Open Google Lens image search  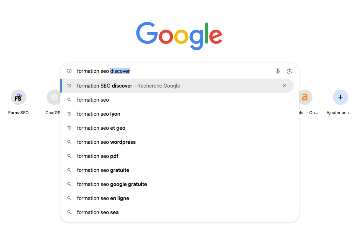tap(289, 71)
